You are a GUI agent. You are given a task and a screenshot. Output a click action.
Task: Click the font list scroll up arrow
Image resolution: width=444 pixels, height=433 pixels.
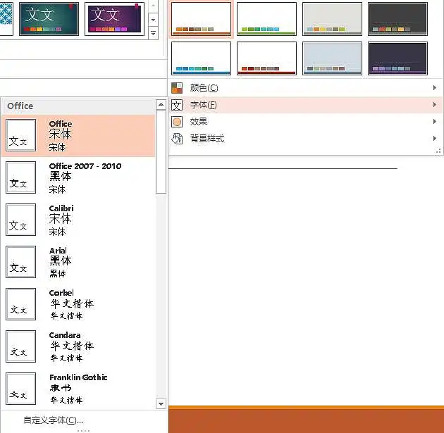(161, 105)
